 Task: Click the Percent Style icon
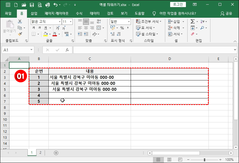coord(122,28)
